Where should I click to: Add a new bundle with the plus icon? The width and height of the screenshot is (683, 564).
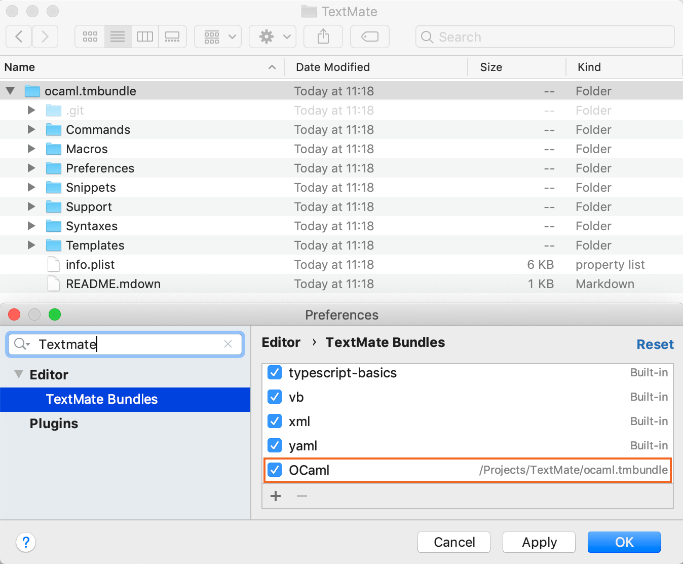[x=275, y=496]
